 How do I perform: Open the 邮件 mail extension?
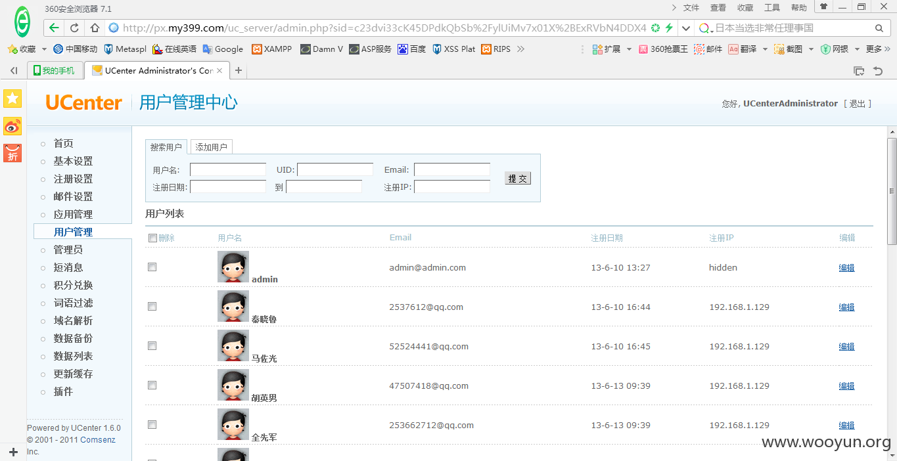tap(708, 49)
